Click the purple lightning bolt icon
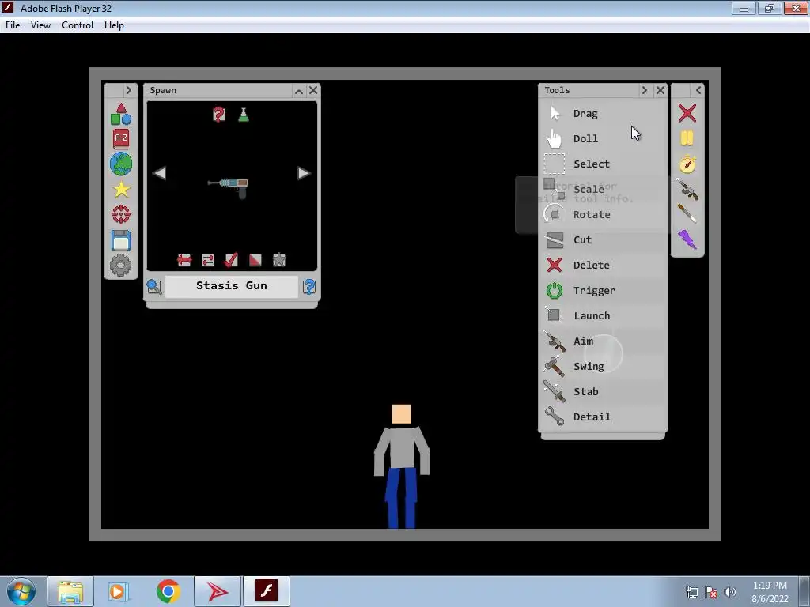Image resolution: width=810 pixels, height=607 pixels. [687, 239]
